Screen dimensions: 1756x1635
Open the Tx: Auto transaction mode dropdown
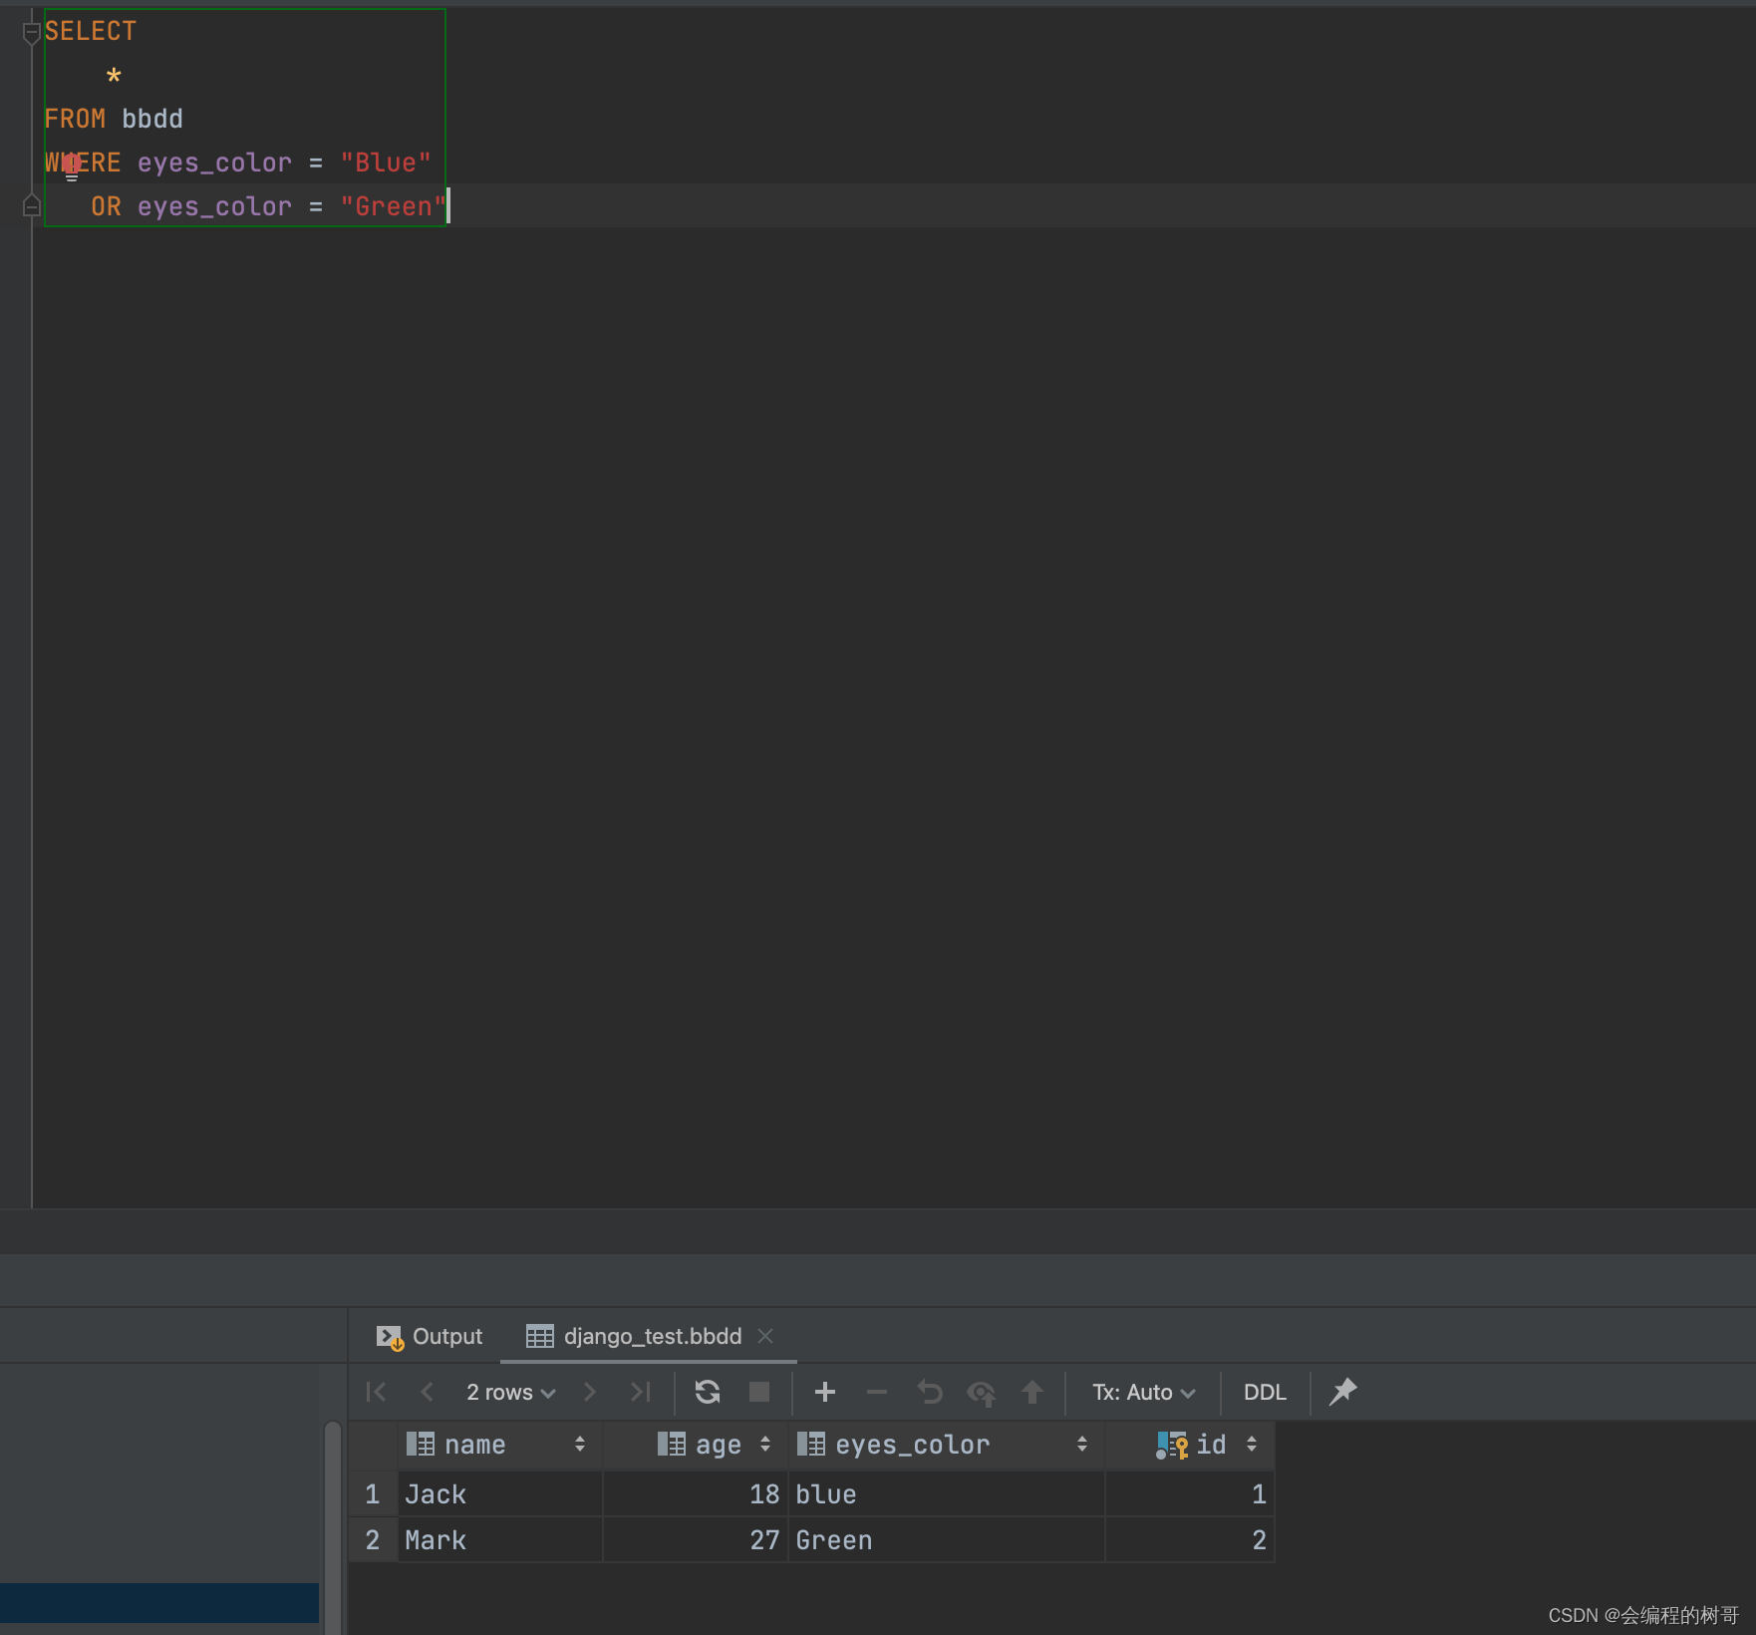(x=1143, y=1392)
